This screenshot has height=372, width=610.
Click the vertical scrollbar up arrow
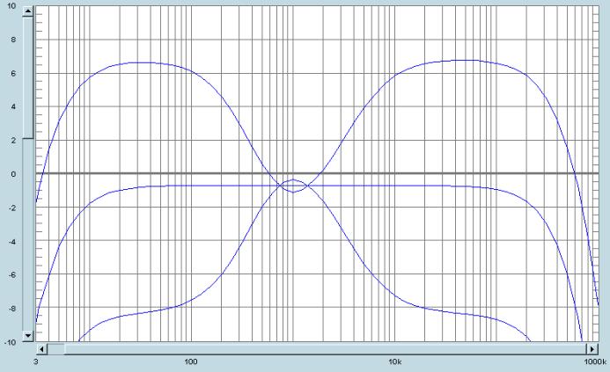pyautogui.click(x=28, y=11)
